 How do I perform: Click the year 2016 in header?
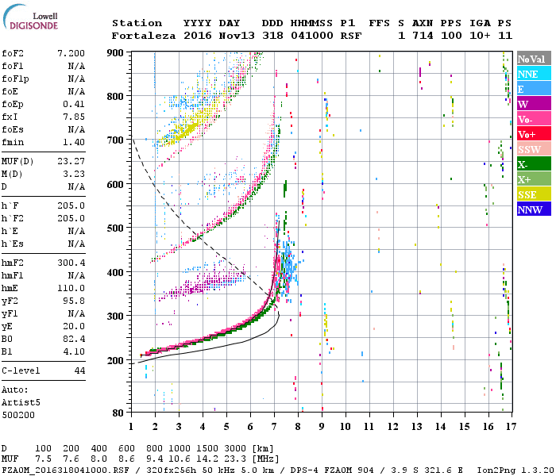click(x=198, y=36)
